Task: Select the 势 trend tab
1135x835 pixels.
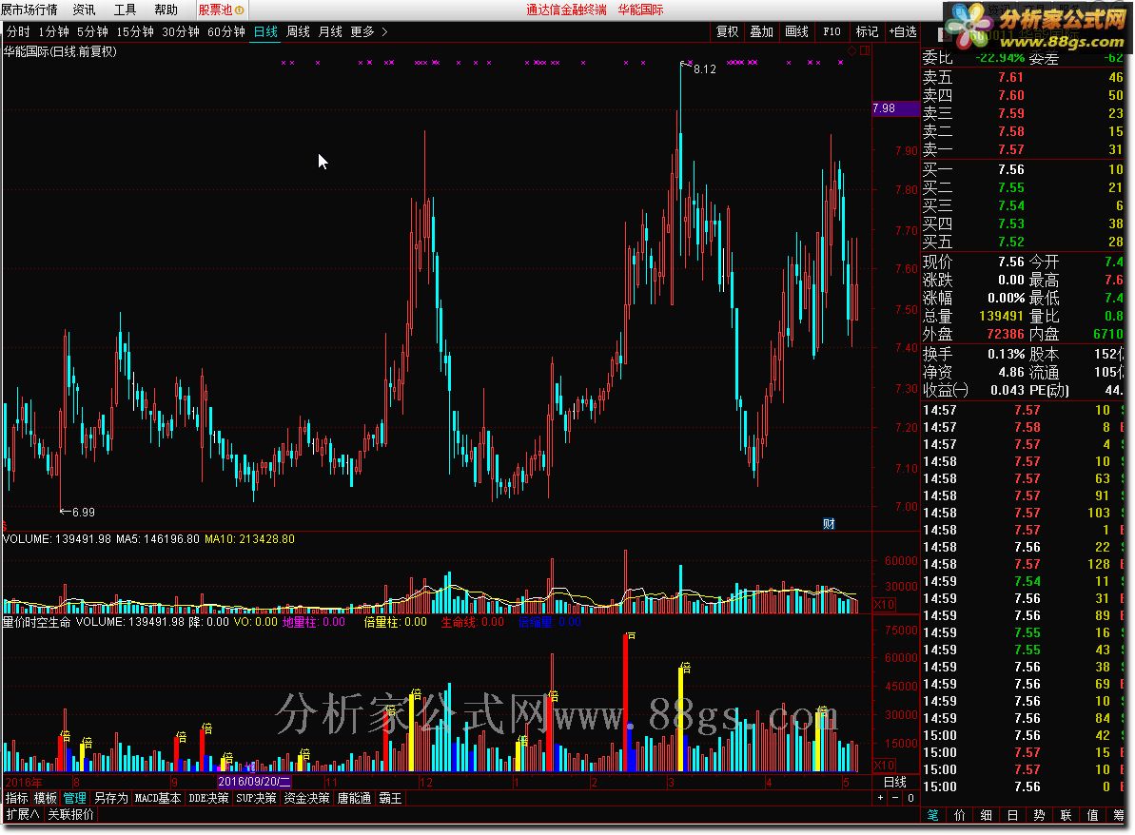Action: 1040,815
